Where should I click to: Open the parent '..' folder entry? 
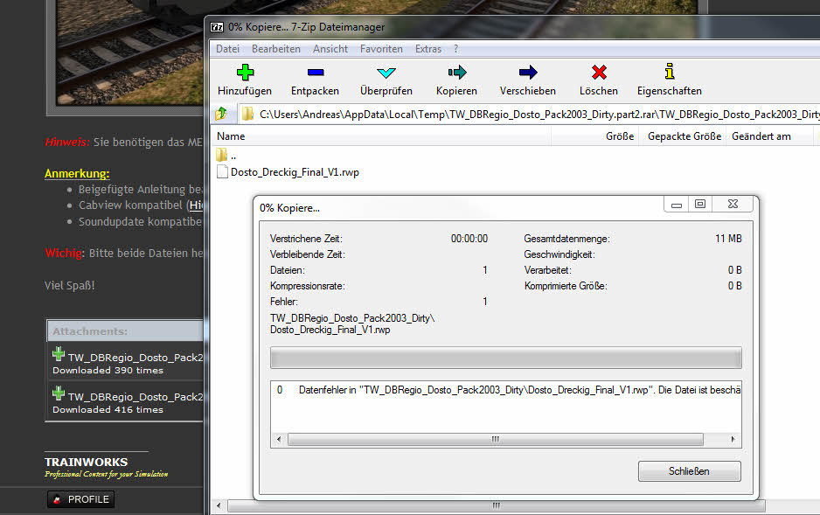click(233, 156)
